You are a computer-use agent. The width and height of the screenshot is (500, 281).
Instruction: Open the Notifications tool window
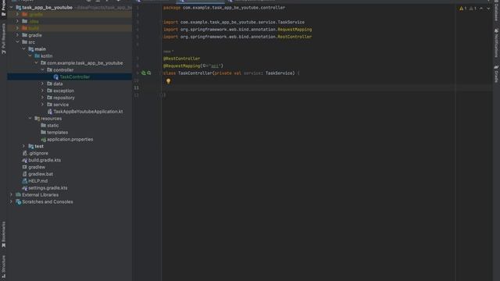tap(496, 43)
